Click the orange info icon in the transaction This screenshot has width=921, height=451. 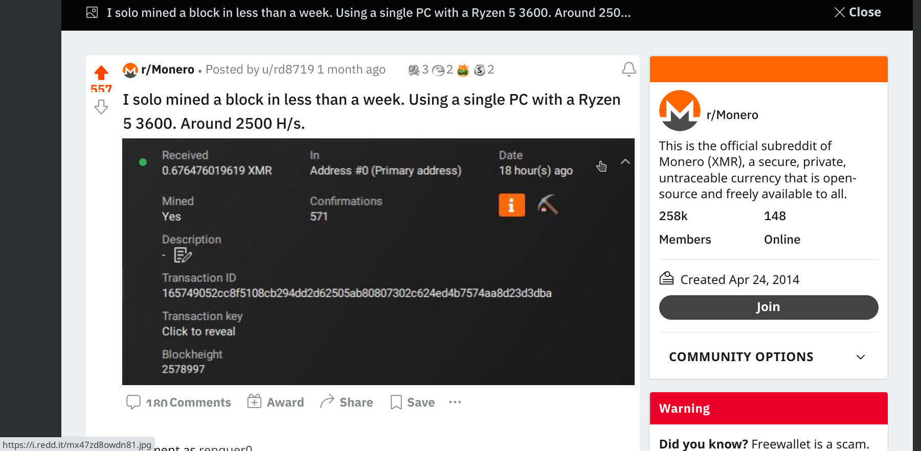click(511, 205)
